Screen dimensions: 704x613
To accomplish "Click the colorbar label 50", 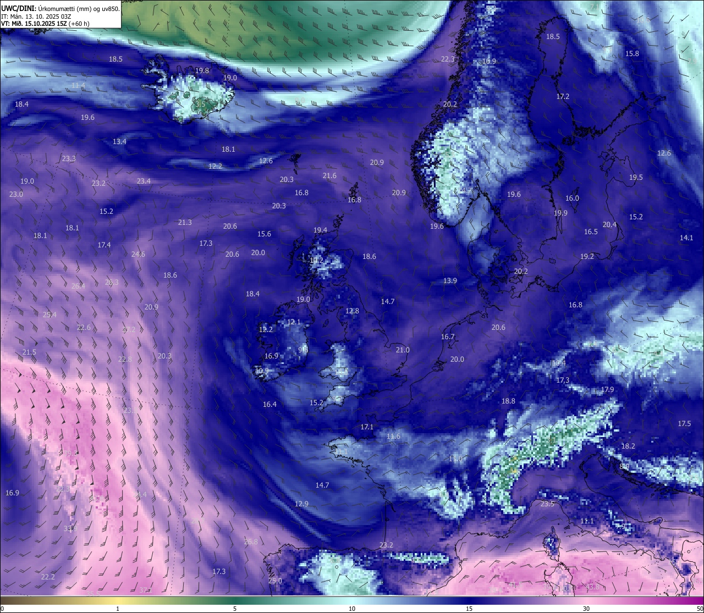I will coord(699,609).
